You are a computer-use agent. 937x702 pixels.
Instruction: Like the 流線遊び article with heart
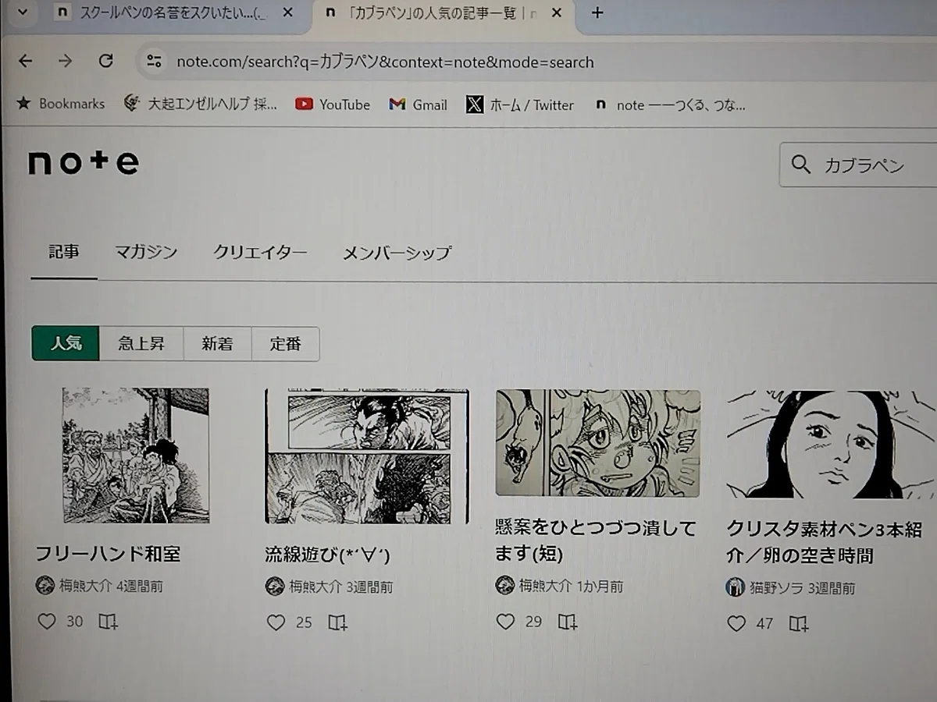[x=276, y=622]
